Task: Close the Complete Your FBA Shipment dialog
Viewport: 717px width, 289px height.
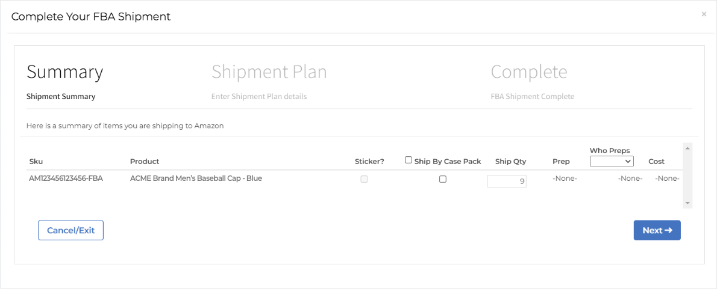Action: click(x=704, y=14)
